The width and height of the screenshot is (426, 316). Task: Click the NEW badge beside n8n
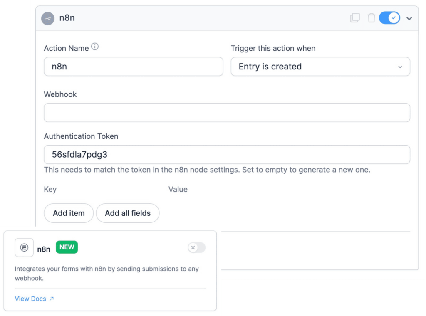pos(67,247)
